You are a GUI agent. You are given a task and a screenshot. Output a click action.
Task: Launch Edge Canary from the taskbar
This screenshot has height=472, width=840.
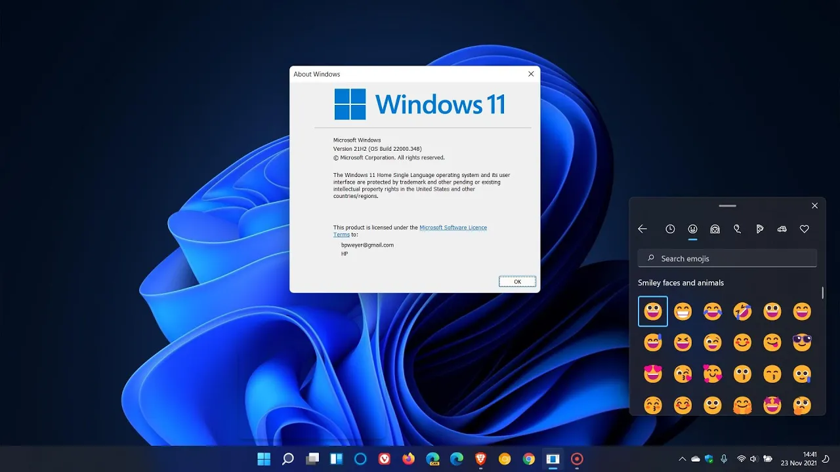pyautogui.click(x=432, y=459)
